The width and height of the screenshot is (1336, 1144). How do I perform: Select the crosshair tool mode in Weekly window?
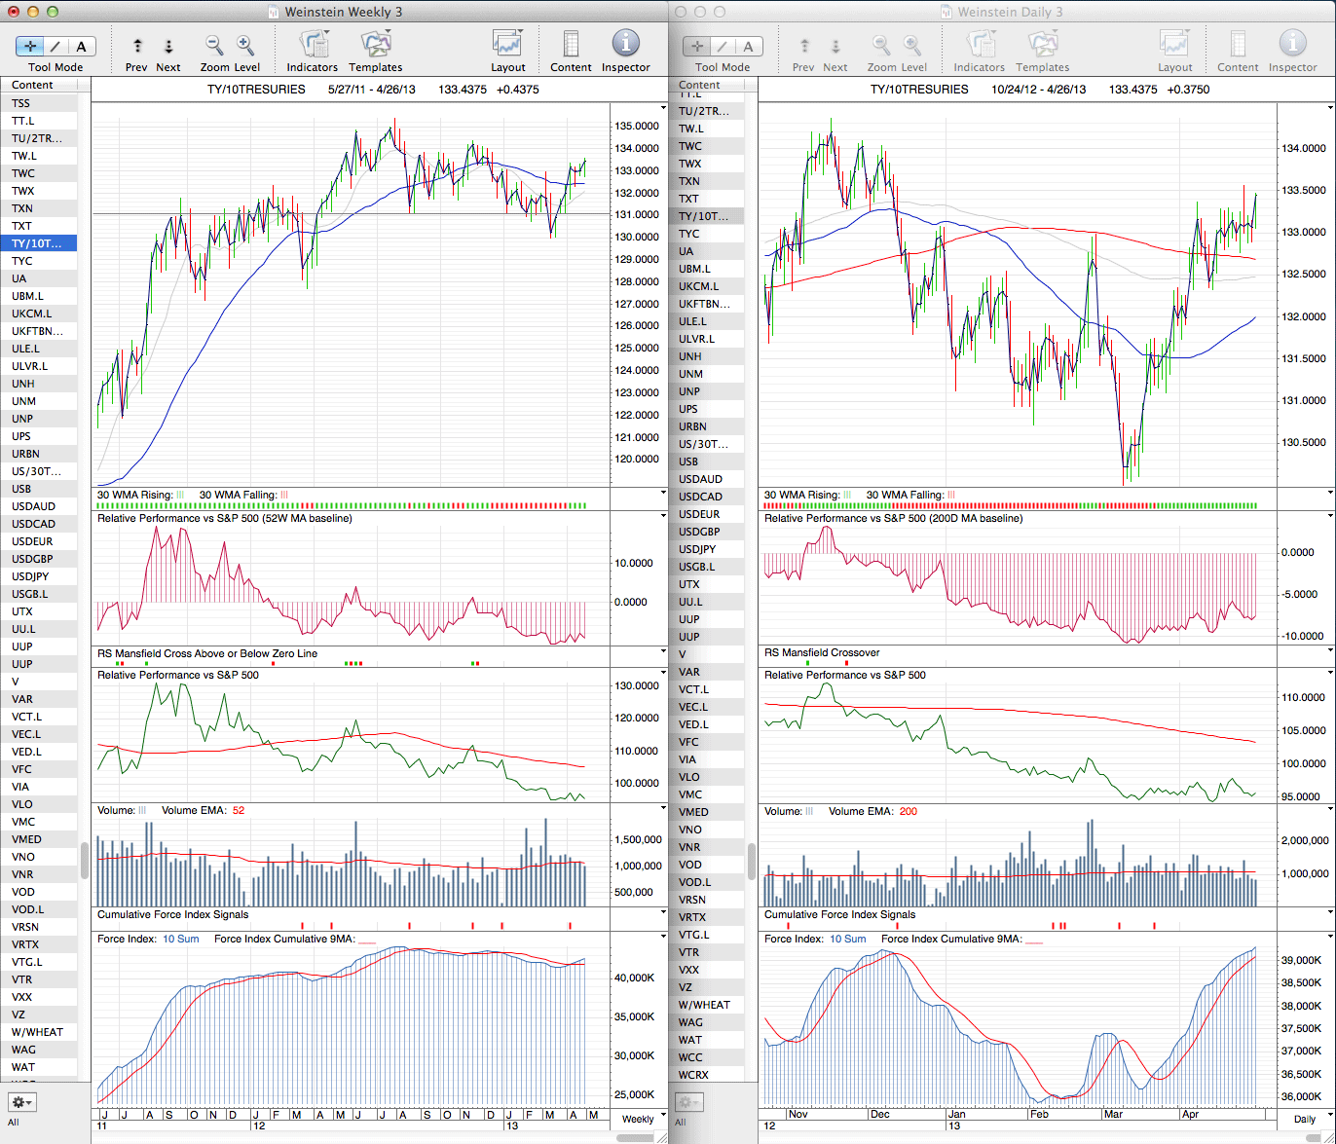click(30, 47)
